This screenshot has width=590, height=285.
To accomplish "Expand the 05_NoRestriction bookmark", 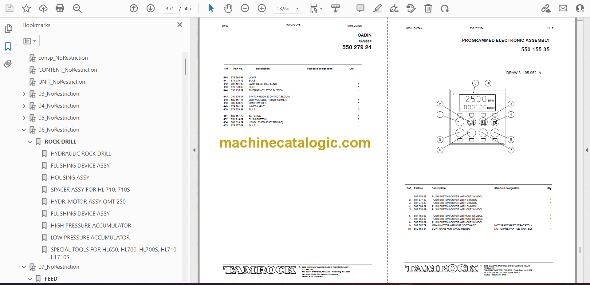I will 24,118.
